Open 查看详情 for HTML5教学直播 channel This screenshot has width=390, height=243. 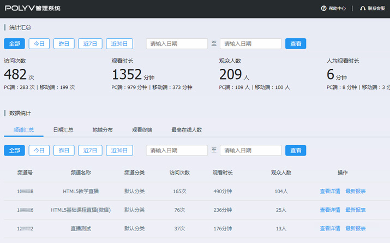point(330,191)
